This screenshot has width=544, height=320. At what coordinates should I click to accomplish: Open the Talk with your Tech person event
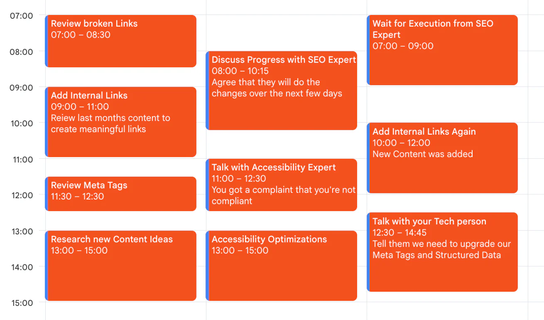(441, 251)
